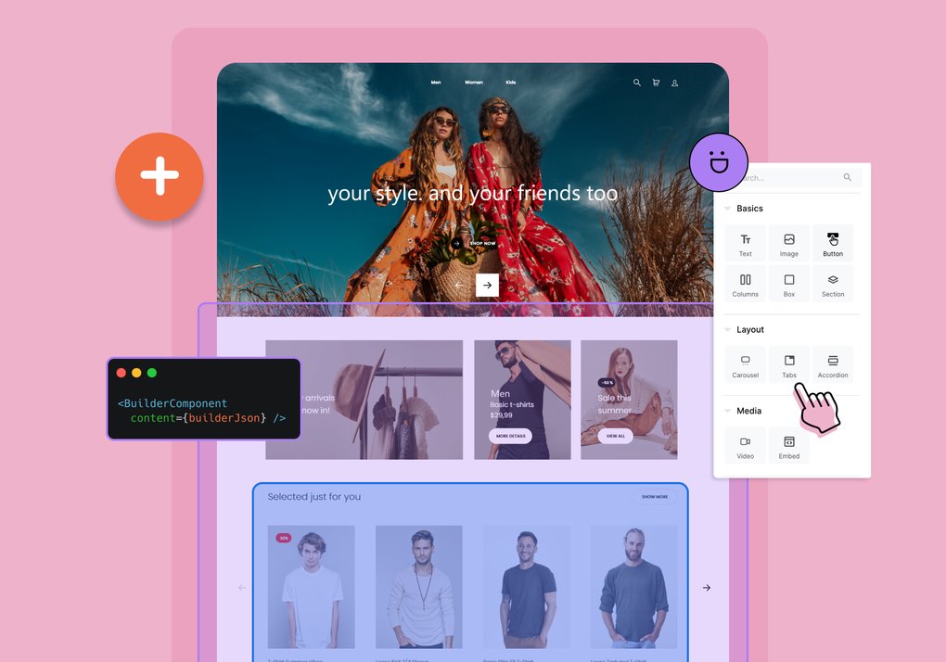The height and width of the screenshot is (662, 946).
Task: Click View All on summer sale card
Action: coord(616,435)
